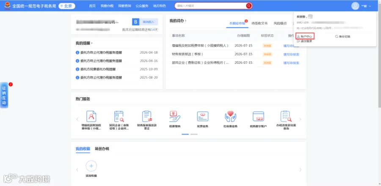This screenshot has width=381, height=186.
Task: Expand 我的提醒 section chevron
Action: pyautogui.click(x=91, y=43)
